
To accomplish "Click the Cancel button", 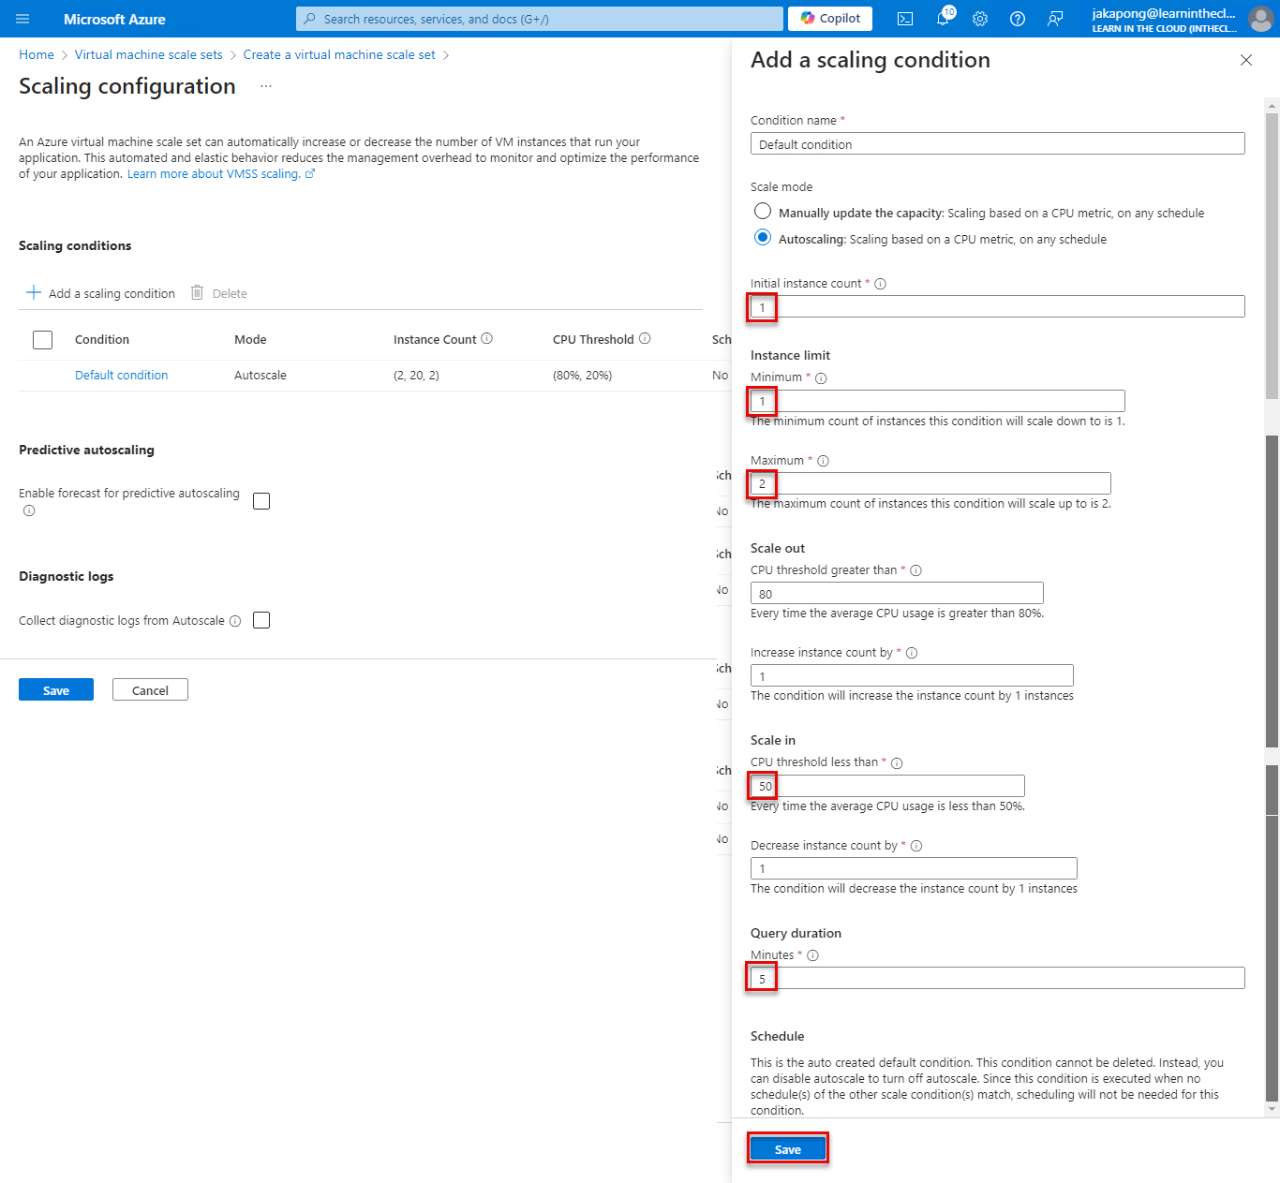I will pyautogui.click(x=150, y=690).
